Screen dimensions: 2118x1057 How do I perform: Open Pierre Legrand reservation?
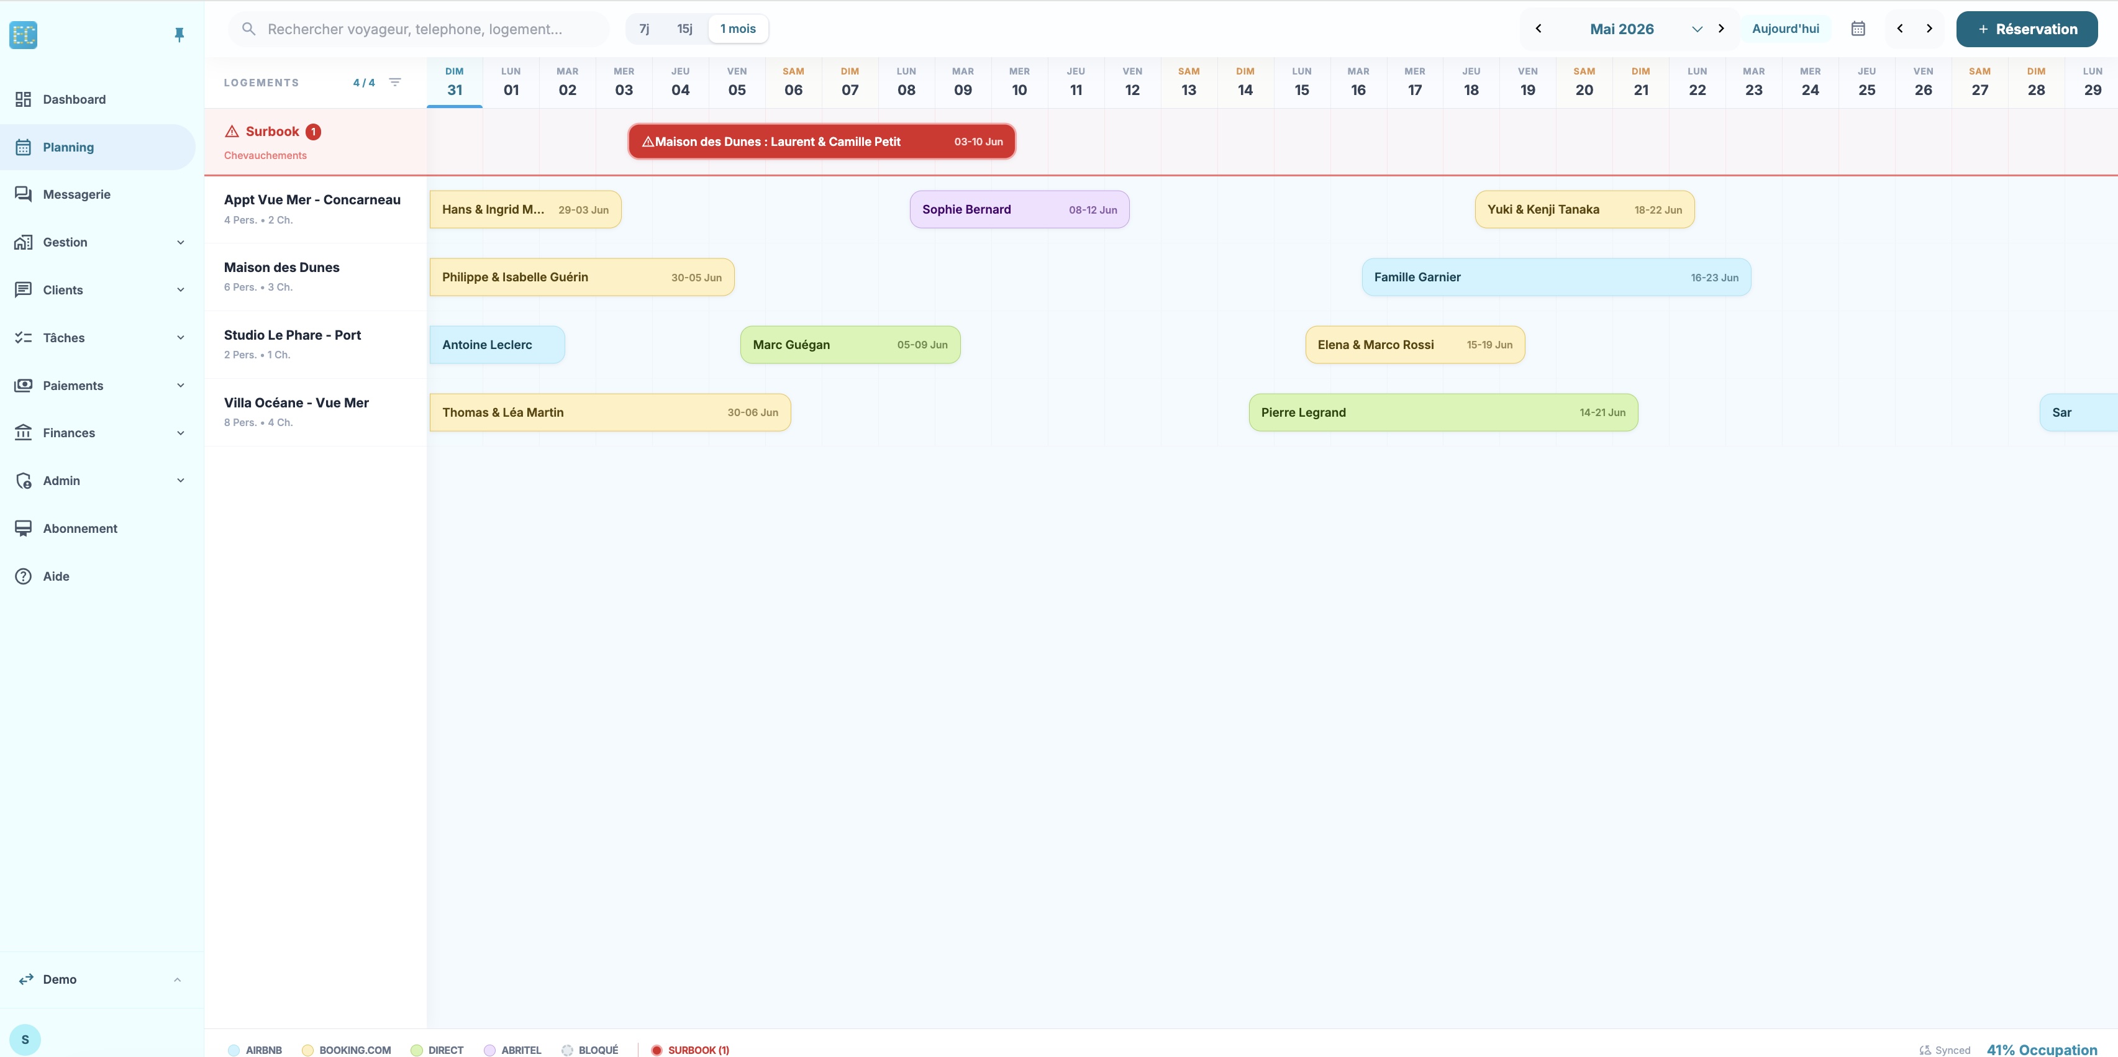[x=1443, y=412]
